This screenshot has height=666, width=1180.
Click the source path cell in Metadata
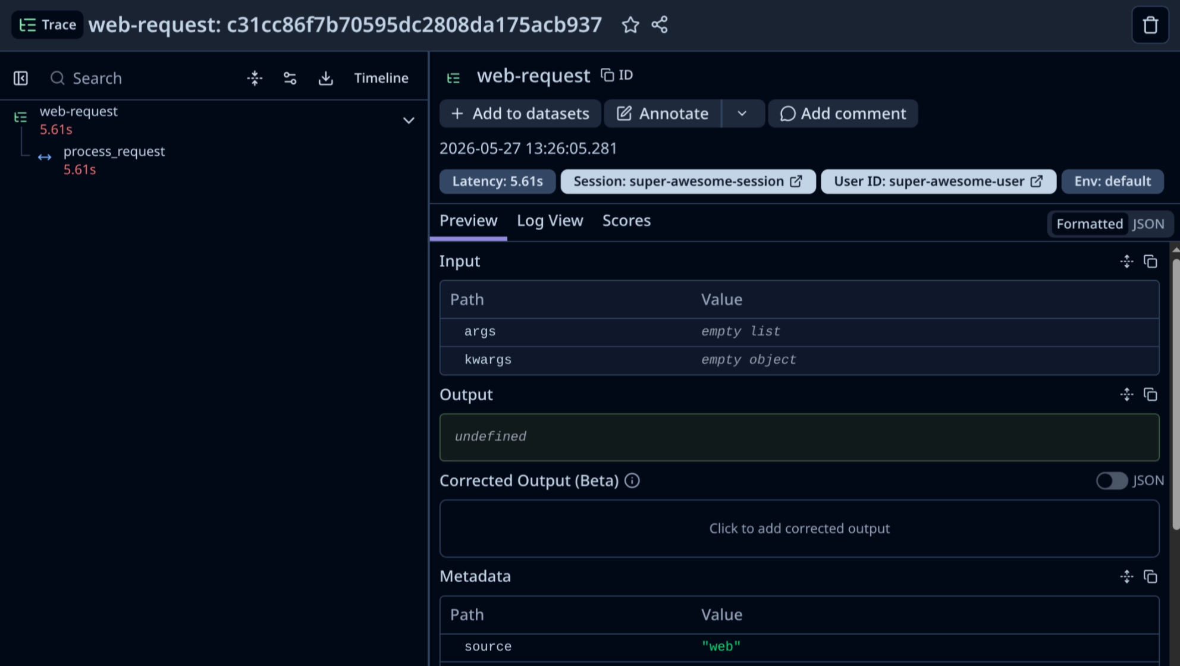tap(488, 646)
